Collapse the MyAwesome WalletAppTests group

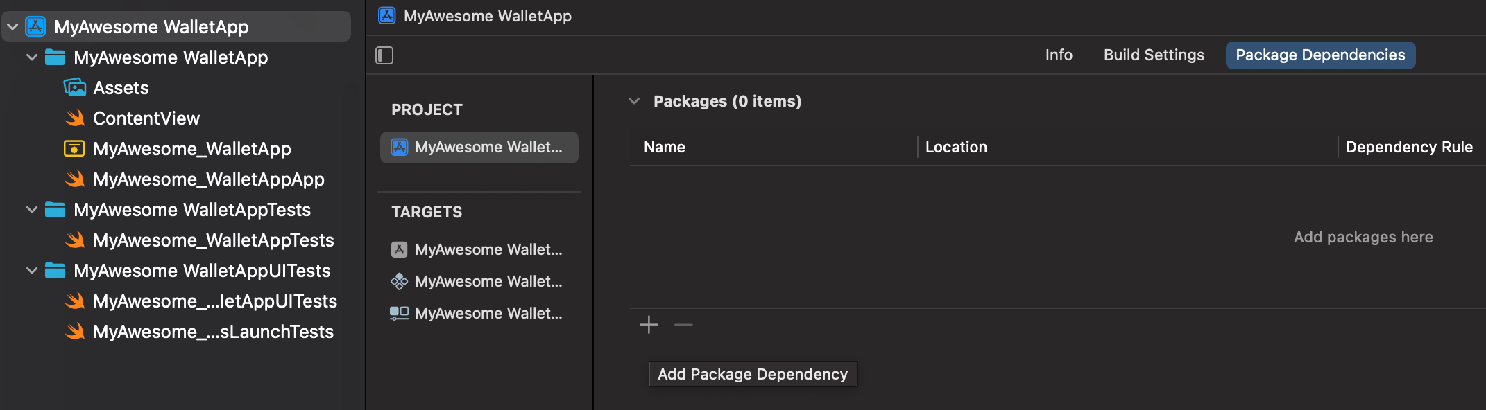(32, 210)
